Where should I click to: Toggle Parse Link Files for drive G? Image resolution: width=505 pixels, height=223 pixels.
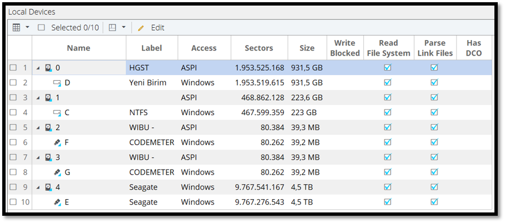(434, 172)
